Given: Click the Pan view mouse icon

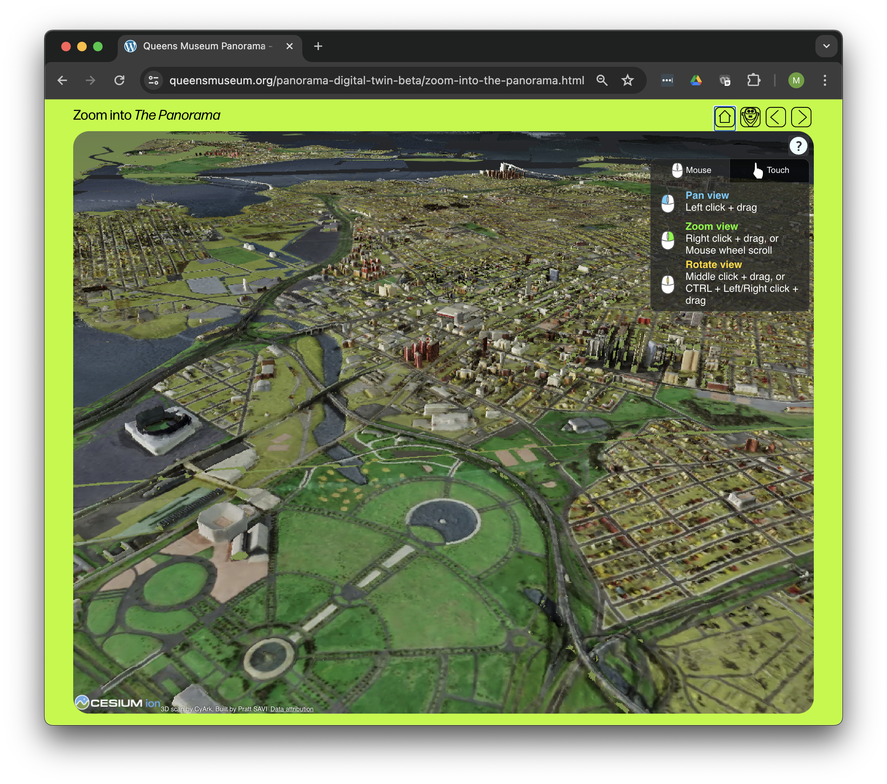Looking at the screenshot, I should (x=668, y=203).
